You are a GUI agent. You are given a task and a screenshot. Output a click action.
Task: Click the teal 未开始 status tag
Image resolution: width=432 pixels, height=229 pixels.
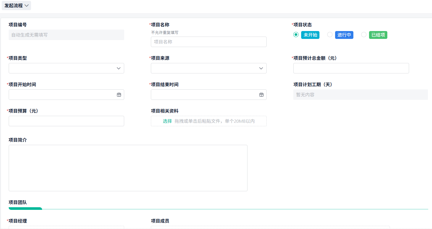click(310, 35)
